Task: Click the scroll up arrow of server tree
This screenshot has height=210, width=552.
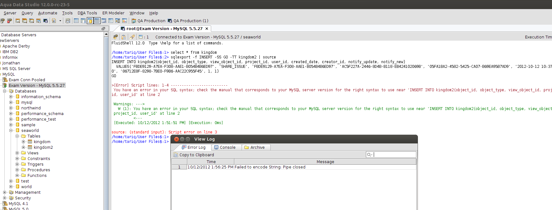Action: click(106, 34)
